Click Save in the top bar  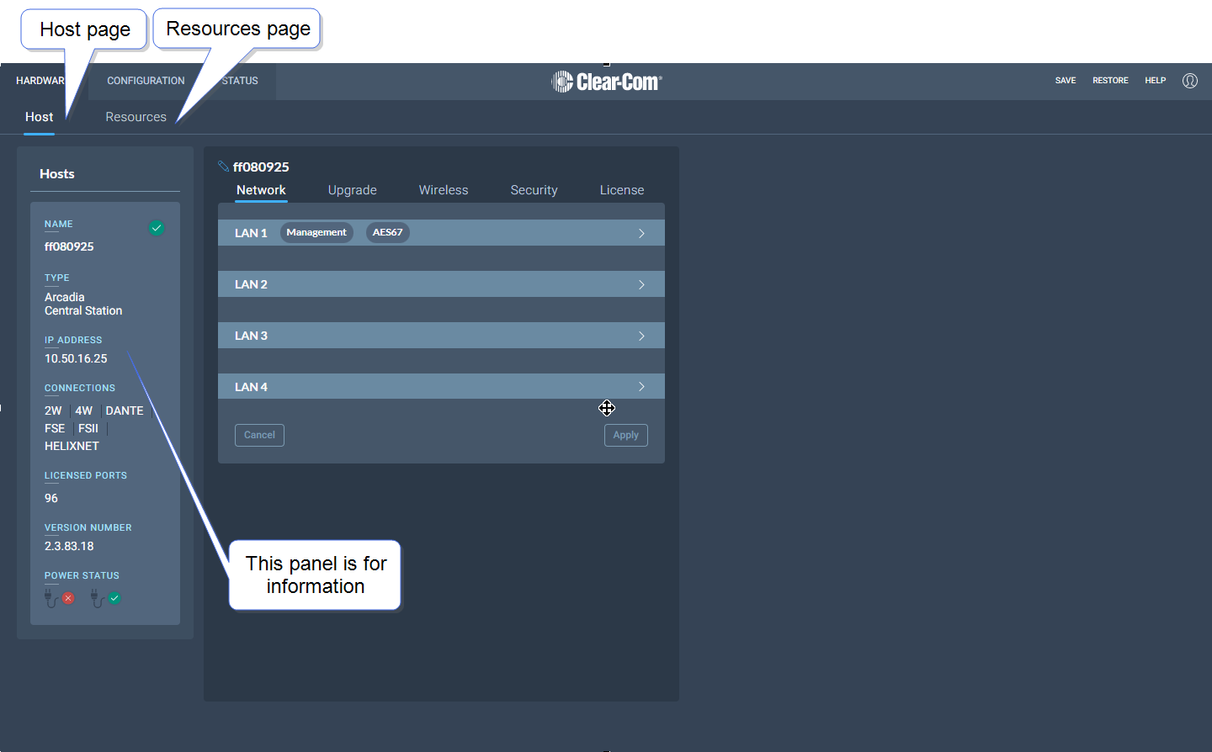pyautogui.click(x=1066, y=81)
